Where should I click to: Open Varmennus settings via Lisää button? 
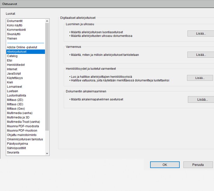point(201,54)
